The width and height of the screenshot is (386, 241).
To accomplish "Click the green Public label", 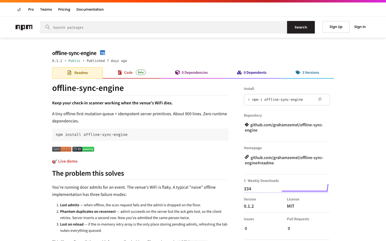I will pyautogui.click(x=74, y=61).
